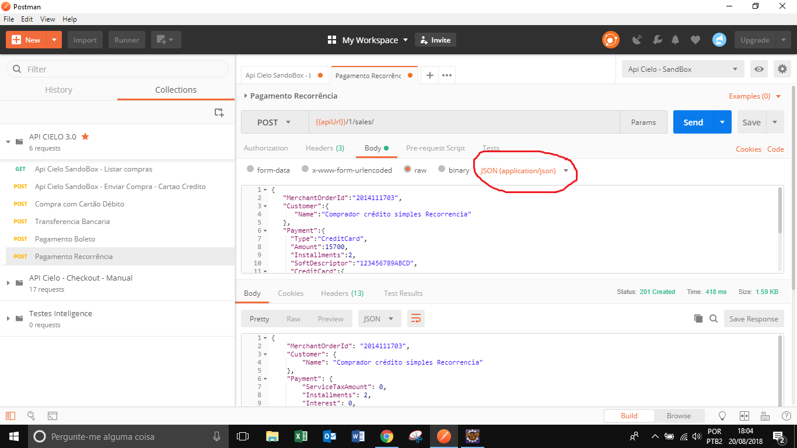Open the help question mark icon

tap(786, 416)
